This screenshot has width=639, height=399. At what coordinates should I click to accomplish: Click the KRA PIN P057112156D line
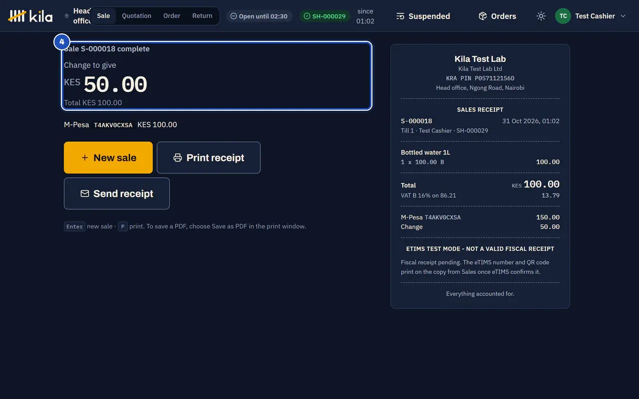click(480, 78)
